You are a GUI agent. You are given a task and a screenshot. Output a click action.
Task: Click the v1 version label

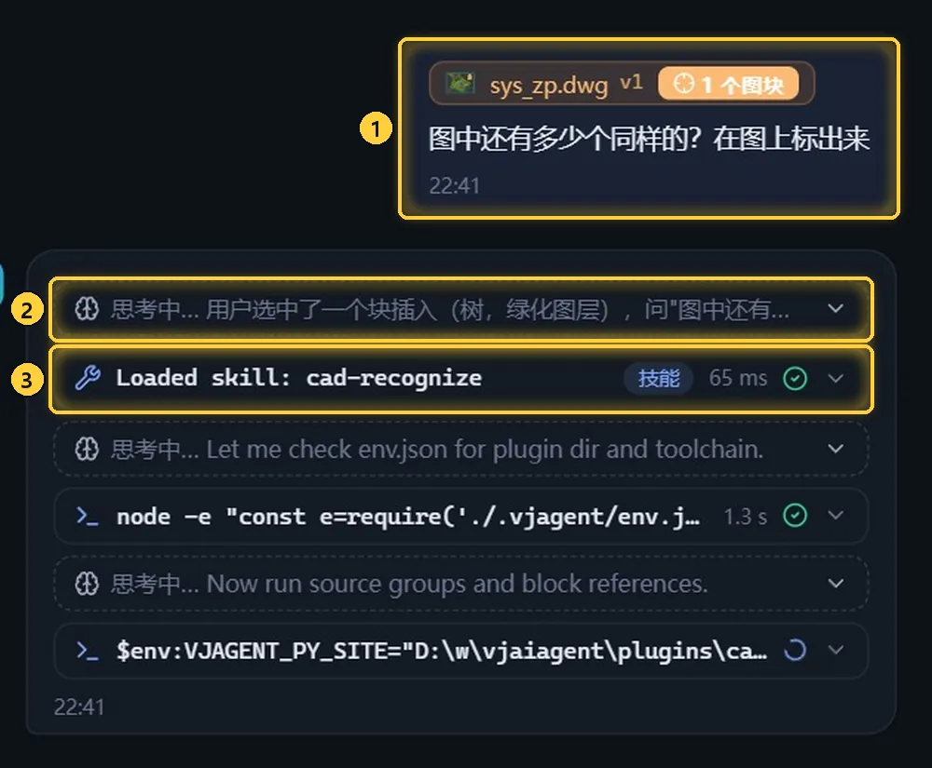tap(631, 83)
